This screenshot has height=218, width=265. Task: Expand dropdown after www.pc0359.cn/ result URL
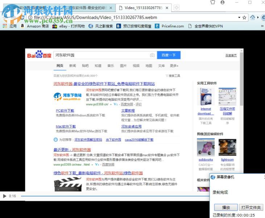[111, 105]
